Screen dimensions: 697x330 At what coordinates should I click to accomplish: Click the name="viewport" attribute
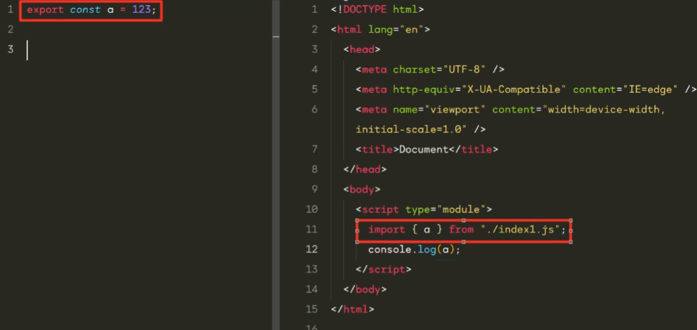(x=440, y=109)
